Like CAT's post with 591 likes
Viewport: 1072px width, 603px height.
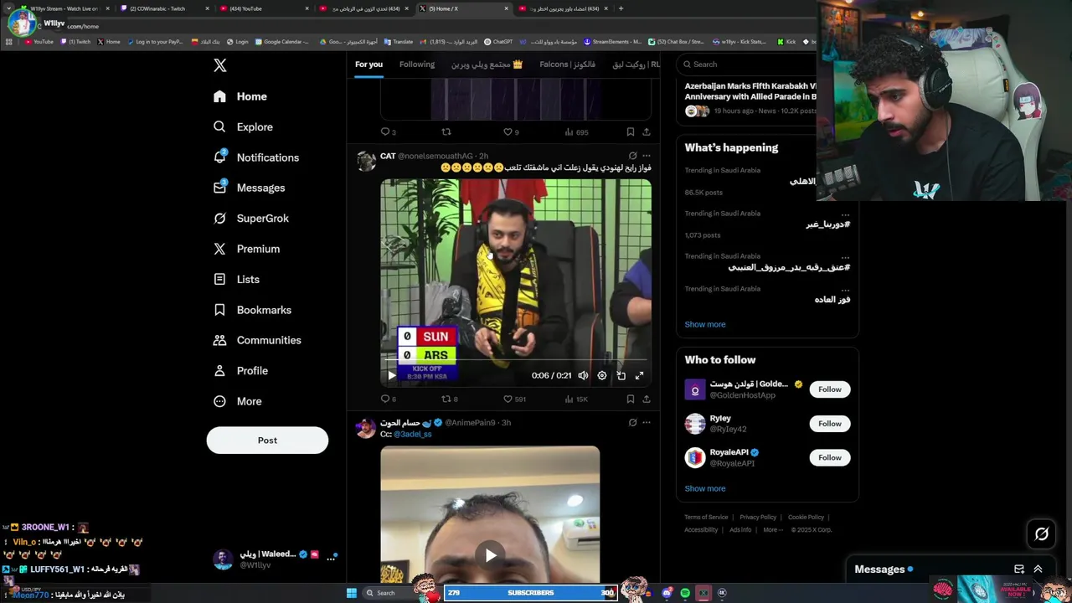point(514,399)
